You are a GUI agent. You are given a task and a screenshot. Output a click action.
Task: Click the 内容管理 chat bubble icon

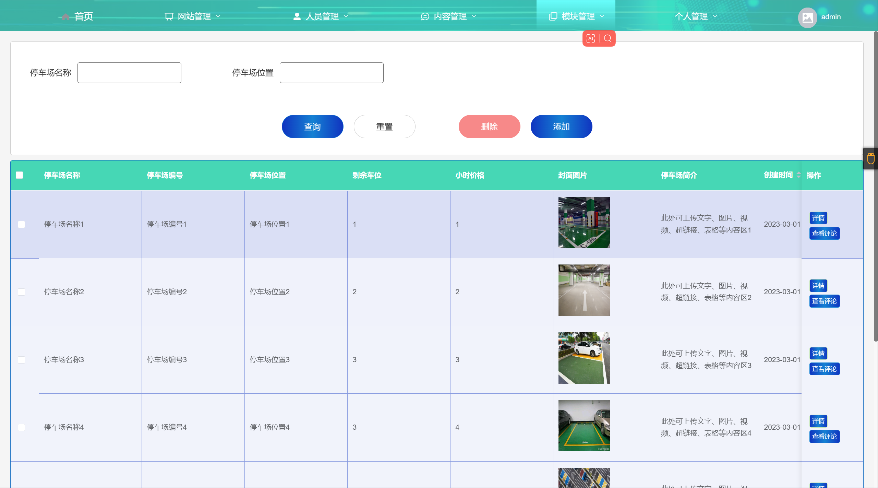point(425,16)
